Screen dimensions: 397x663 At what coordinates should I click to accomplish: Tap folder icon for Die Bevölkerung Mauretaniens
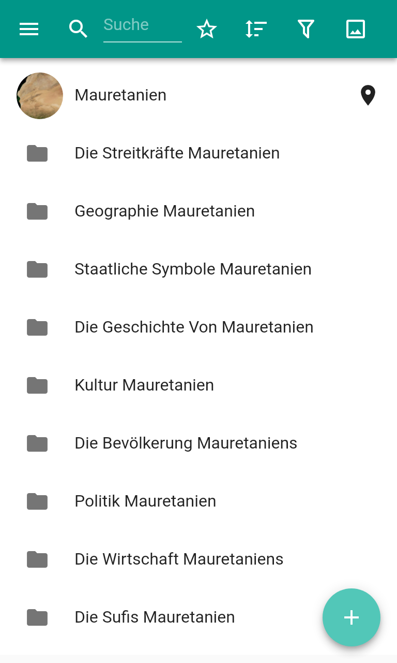tap(37, 443)
